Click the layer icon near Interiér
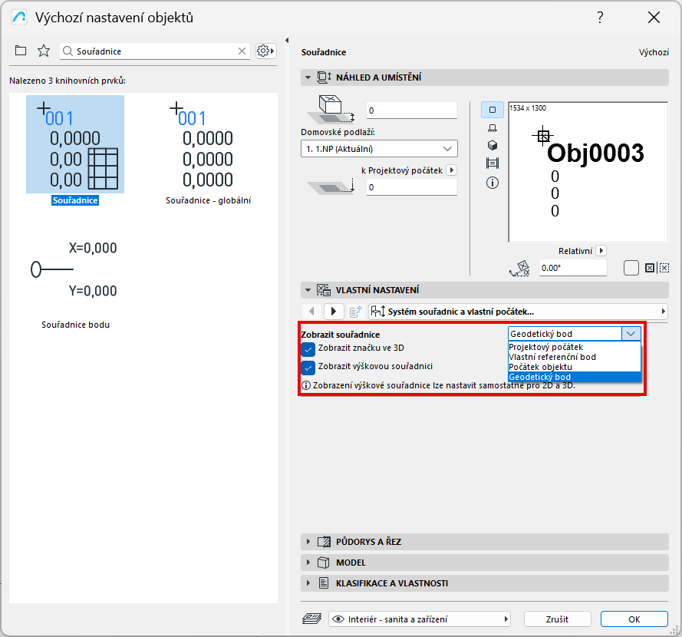Viewport: 682px width, 637px height. tap(312, 619)
